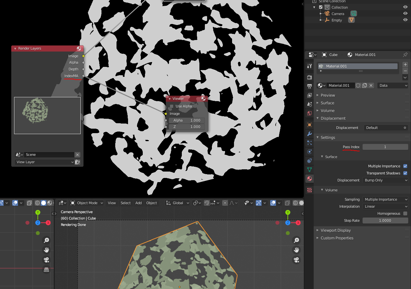
Task: Open the Texture properties checkerboard tab
Action: pyautogui.click(x=309, y=190)
